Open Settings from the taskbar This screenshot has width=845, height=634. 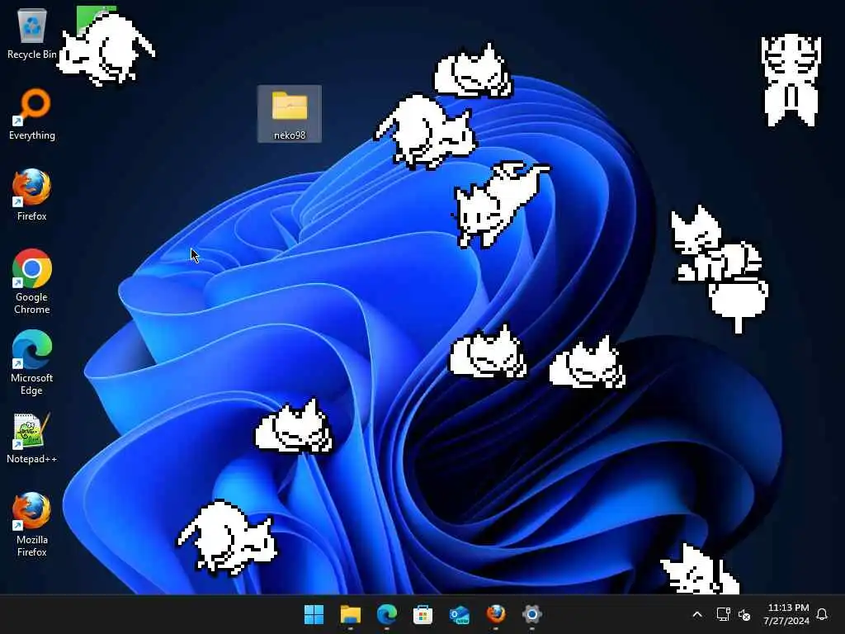tap(532, 614)
